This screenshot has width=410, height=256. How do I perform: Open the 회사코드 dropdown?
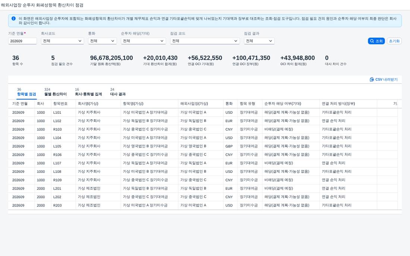coord(62,41)
